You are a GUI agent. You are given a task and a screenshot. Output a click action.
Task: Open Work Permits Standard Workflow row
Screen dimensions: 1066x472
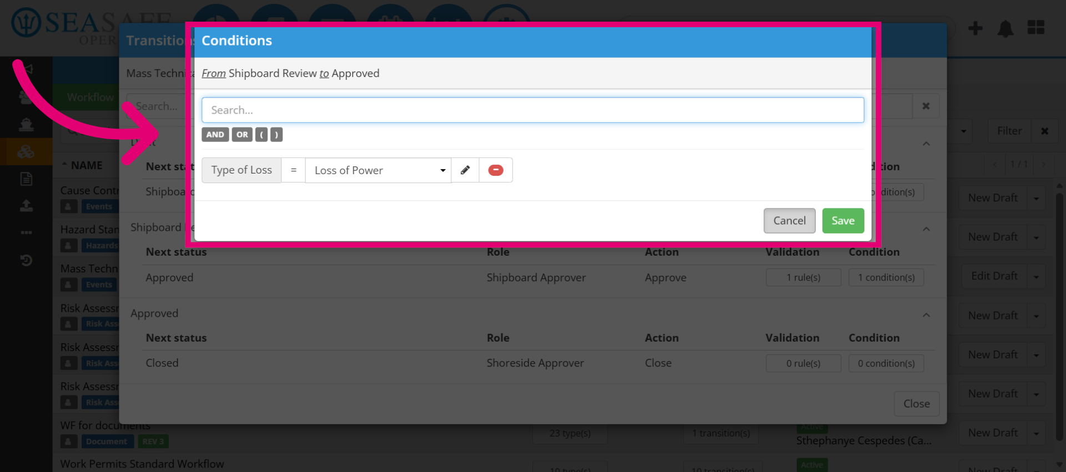pos(142,464)
